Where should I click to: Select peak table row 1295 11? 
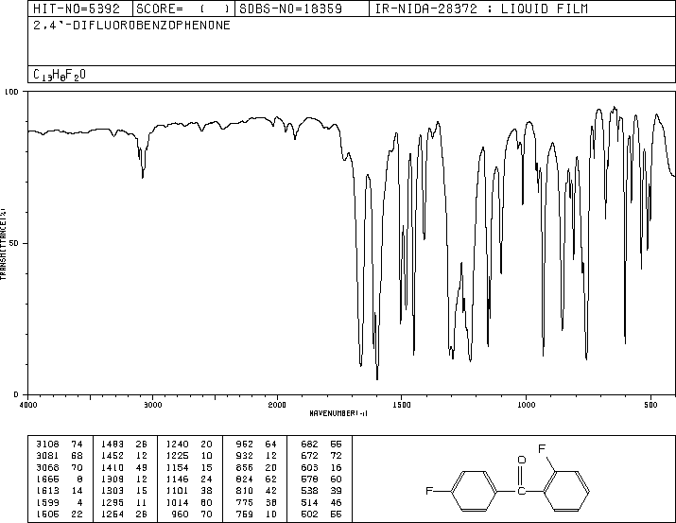click(x=124, y=503)
